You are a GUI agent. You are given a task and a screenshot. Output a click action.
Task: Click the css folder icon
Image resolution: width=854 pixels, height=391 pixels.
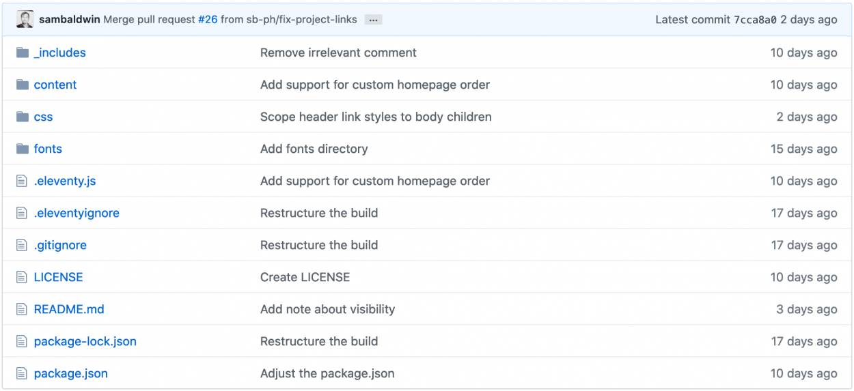(23, 117)
